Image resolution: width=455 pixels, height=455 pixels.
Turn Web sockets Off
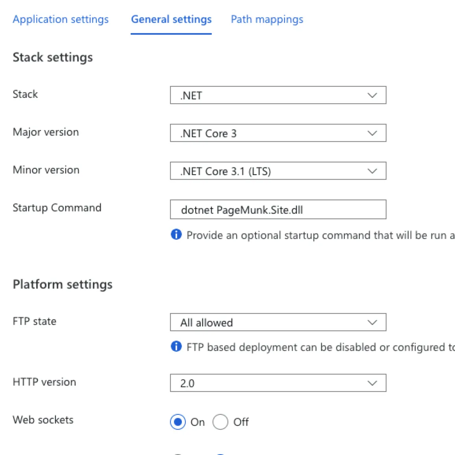point(220,422)
